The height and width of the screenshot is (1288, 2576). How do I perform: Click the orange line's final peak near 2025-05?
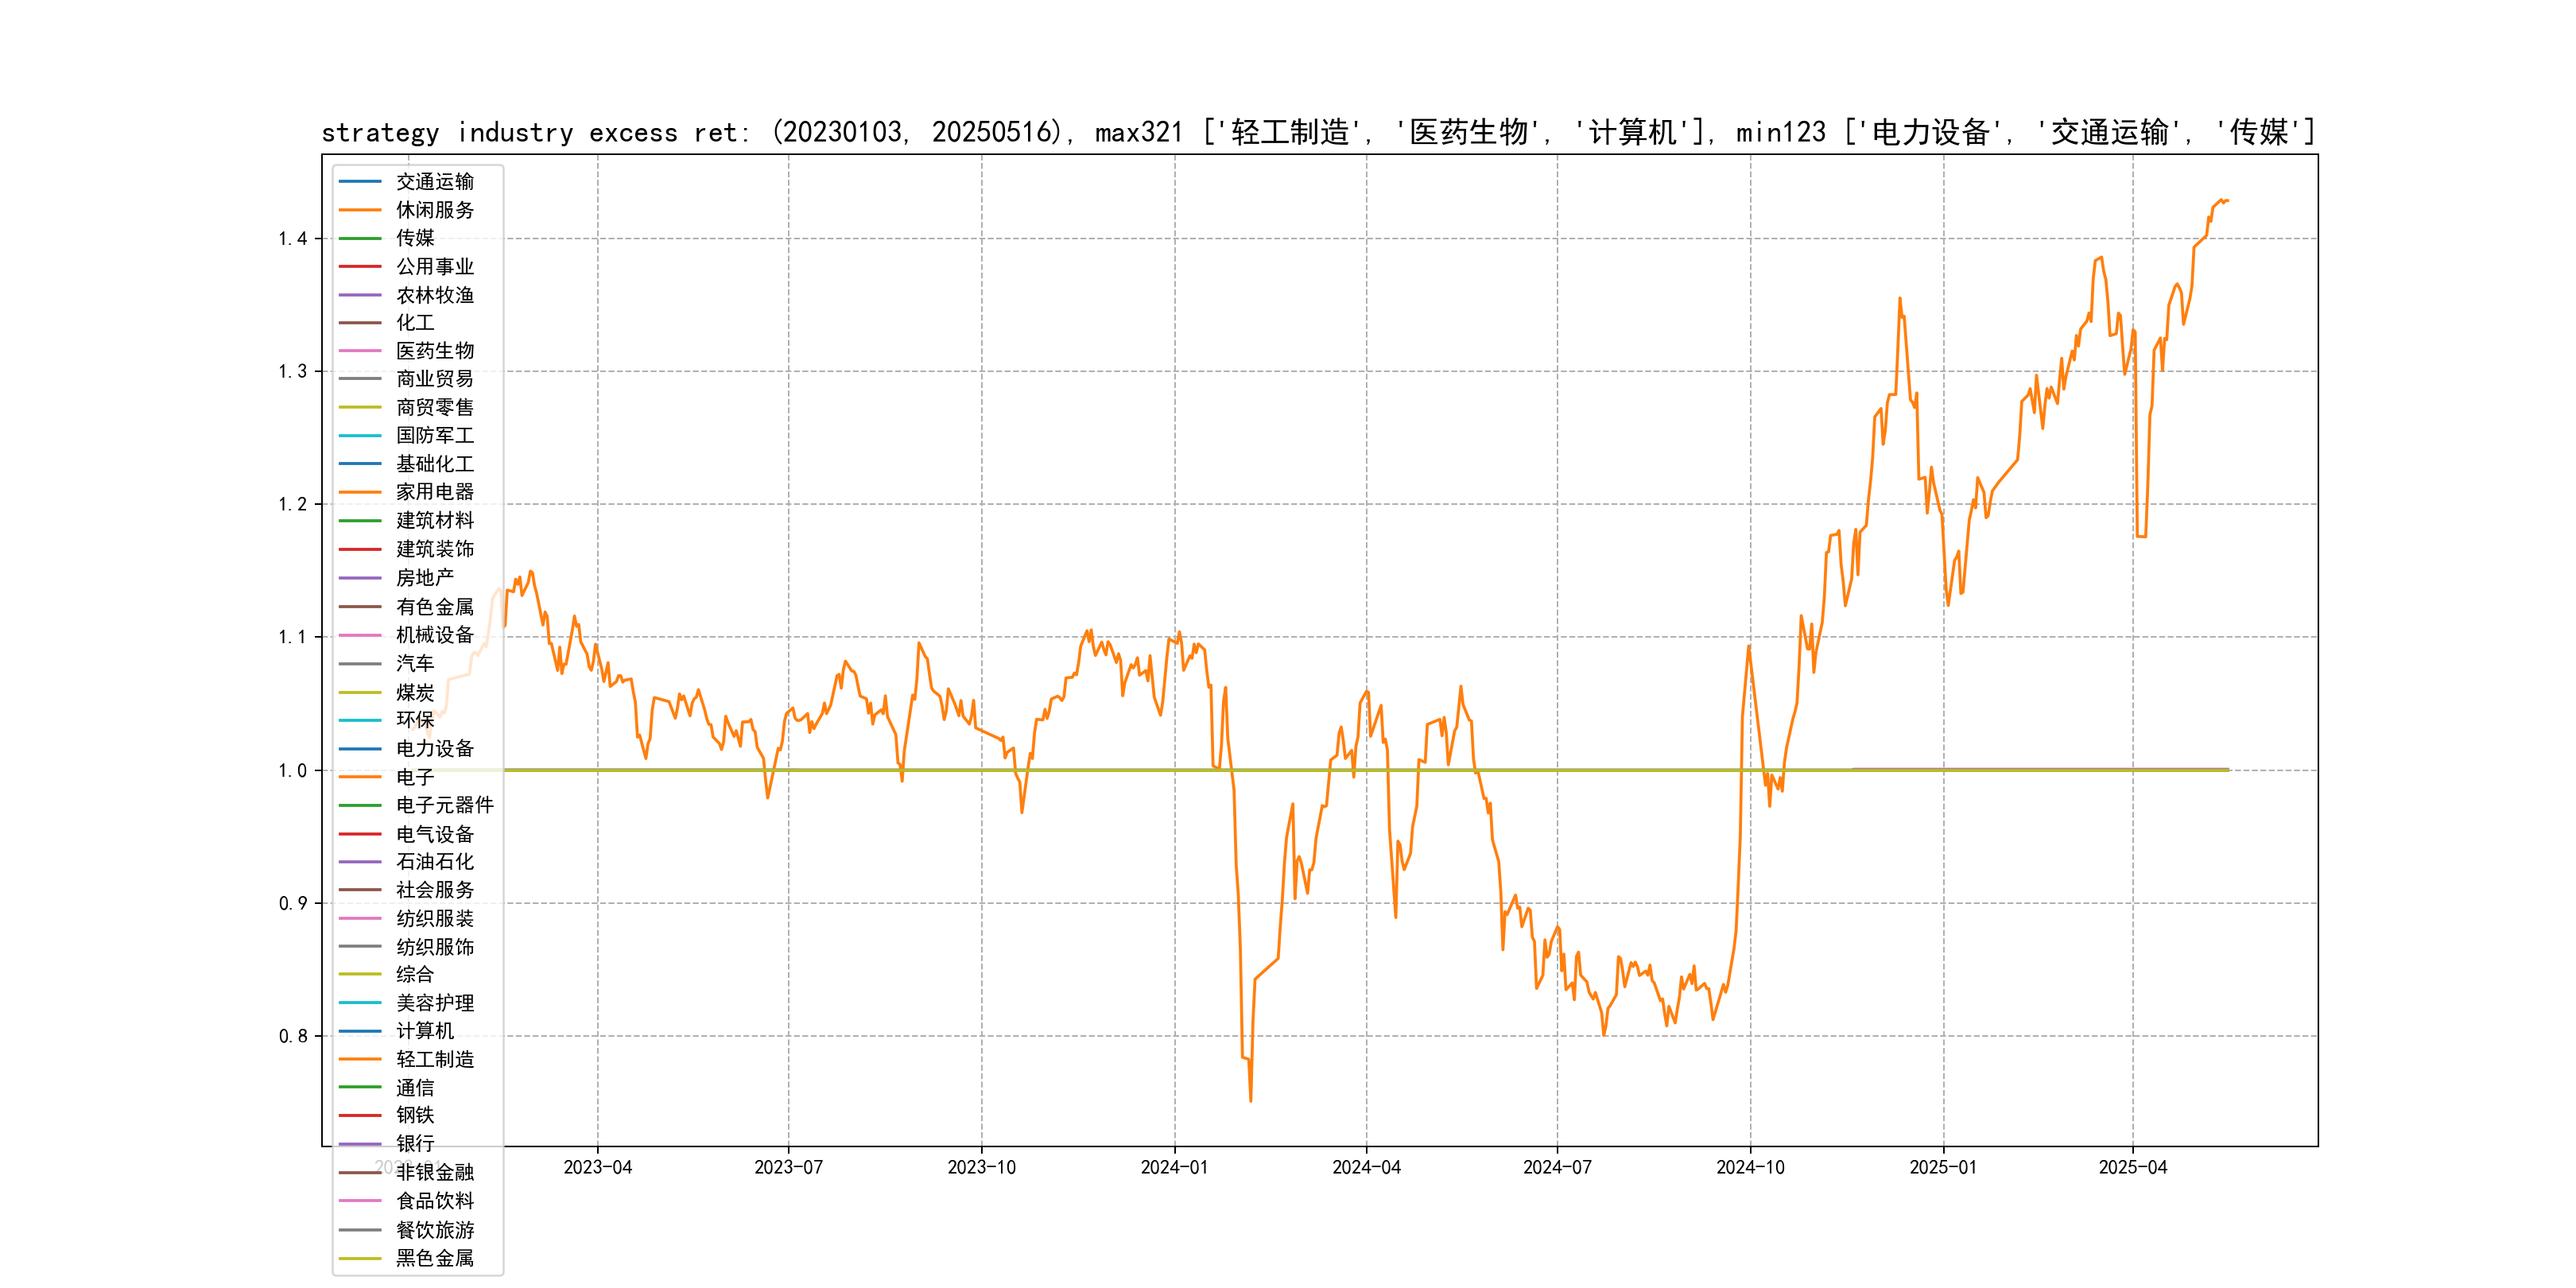pyautogui.click(x=2221, y=200)
